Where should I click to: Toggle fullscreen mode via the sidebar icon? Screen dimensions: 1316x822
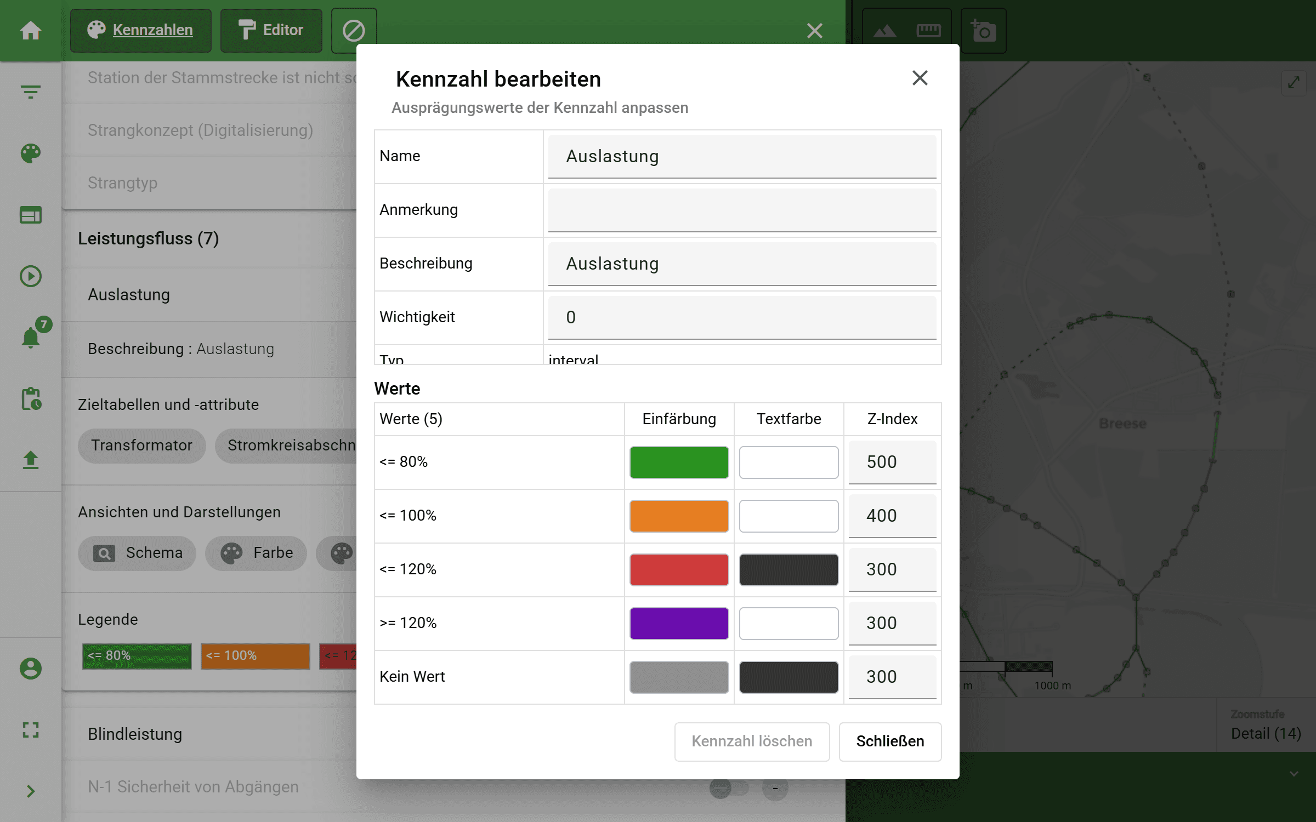click(x=30, y=730)
